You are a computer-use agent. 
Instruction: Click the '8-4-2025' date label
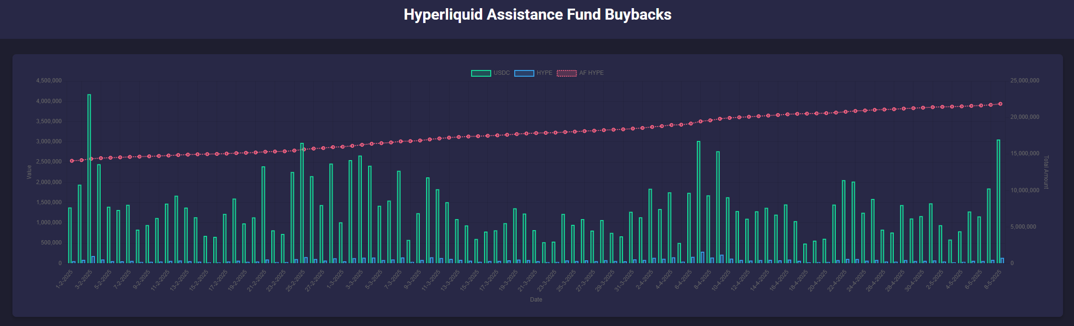pos(703,279)
